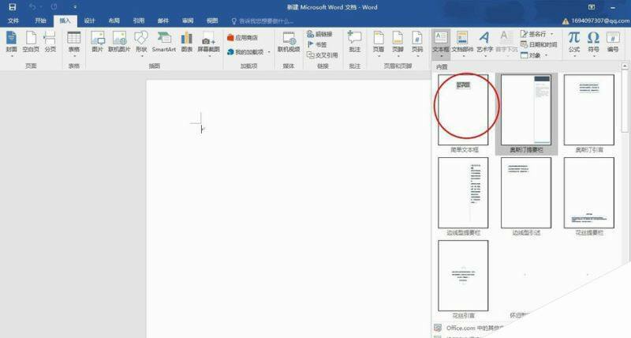Expand the 我的加载项 dropdown arrow
The image size is (631, 338).
coord(269,52)
